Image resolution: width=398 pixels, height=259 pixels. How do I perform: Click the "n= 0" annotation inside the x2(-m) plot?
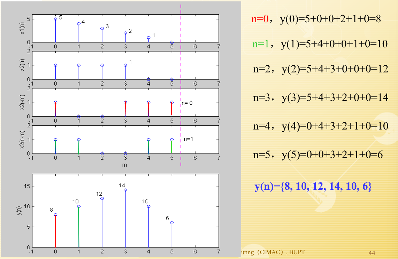tap(187, 103)
